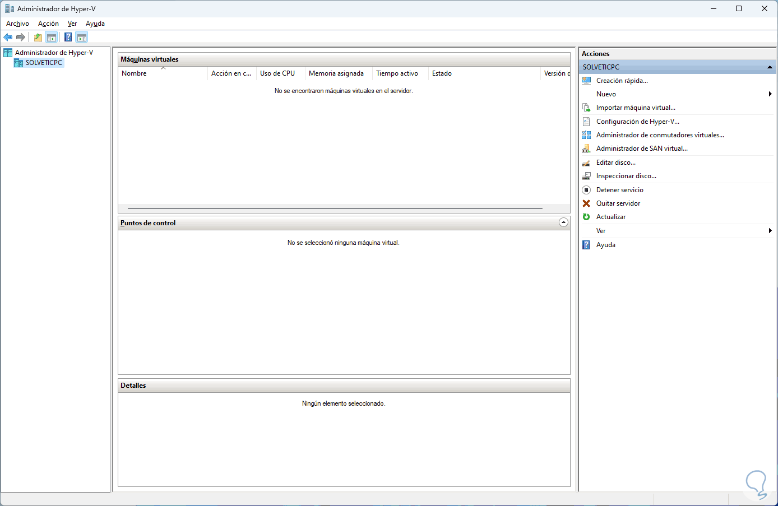The image size is (778, 506).
Task: Click the virtual switch manager icon
Action: (586, 135)
